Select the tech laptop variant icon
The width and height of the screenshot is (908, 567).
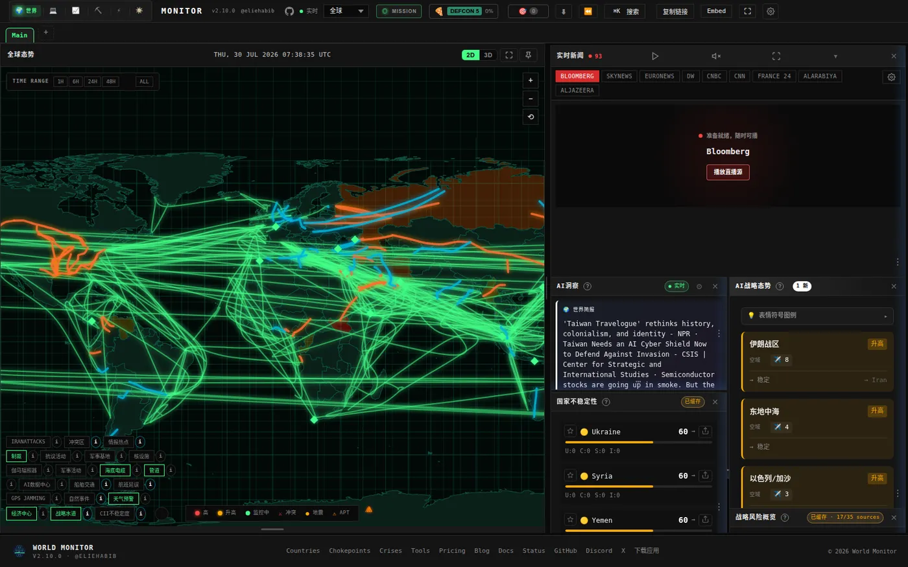pos(53,11)
